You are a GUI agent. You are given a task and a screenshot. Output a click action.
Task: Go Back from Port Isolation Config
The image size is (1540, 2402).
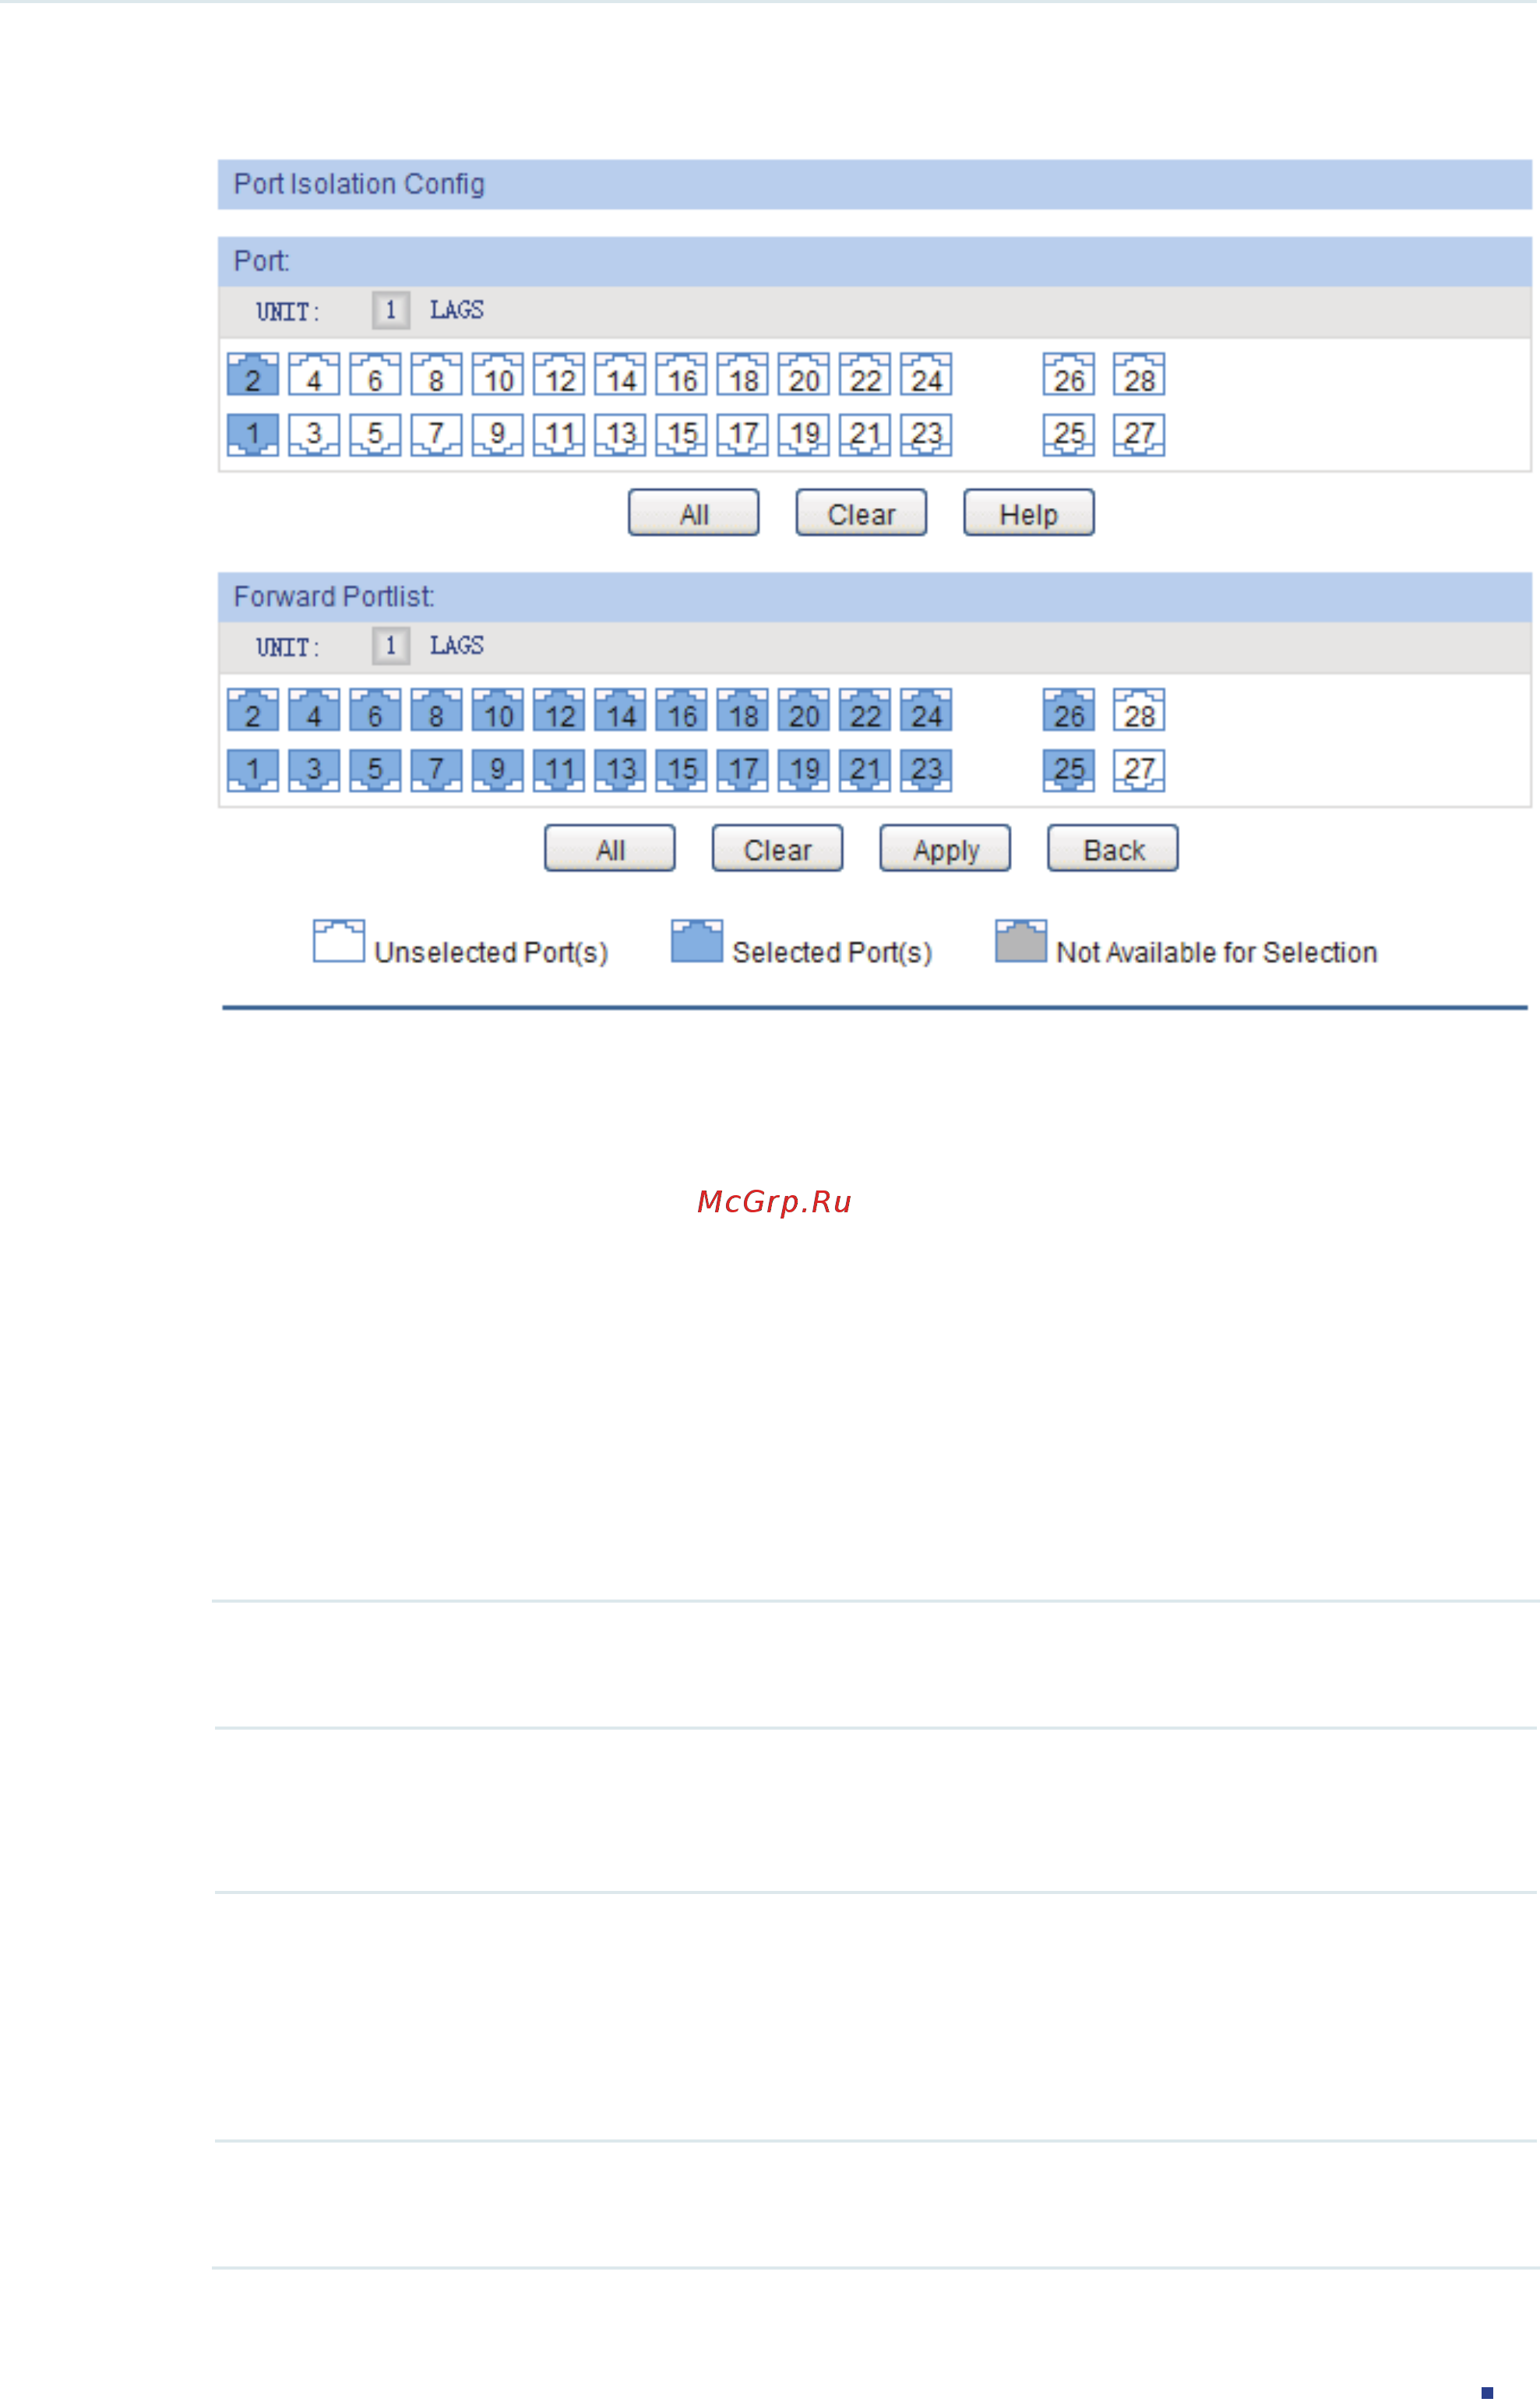(x=1113, y=849)
